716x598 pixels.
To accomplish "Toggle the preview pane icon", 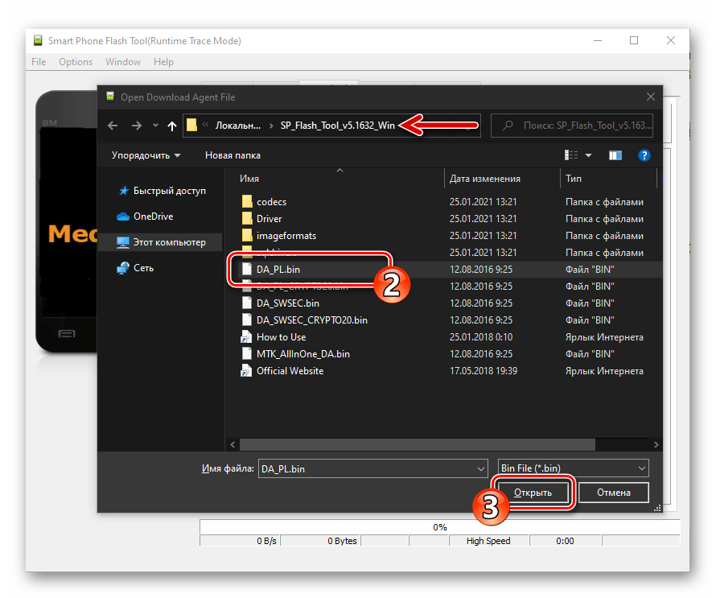I will [615, 155].
